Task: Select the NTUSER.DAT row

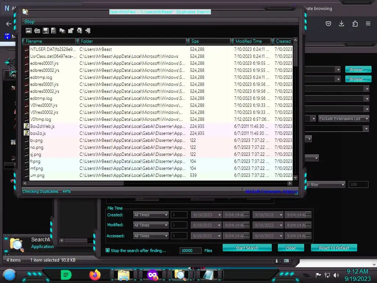Action: 158,49
